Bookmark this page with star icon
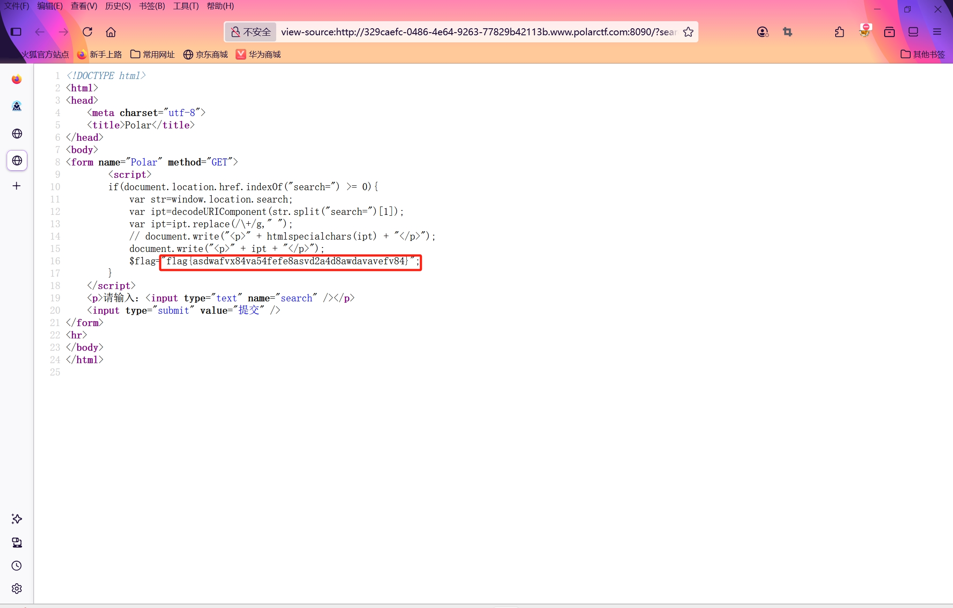This screenshot has height=608, width=953. click(688, 32)
